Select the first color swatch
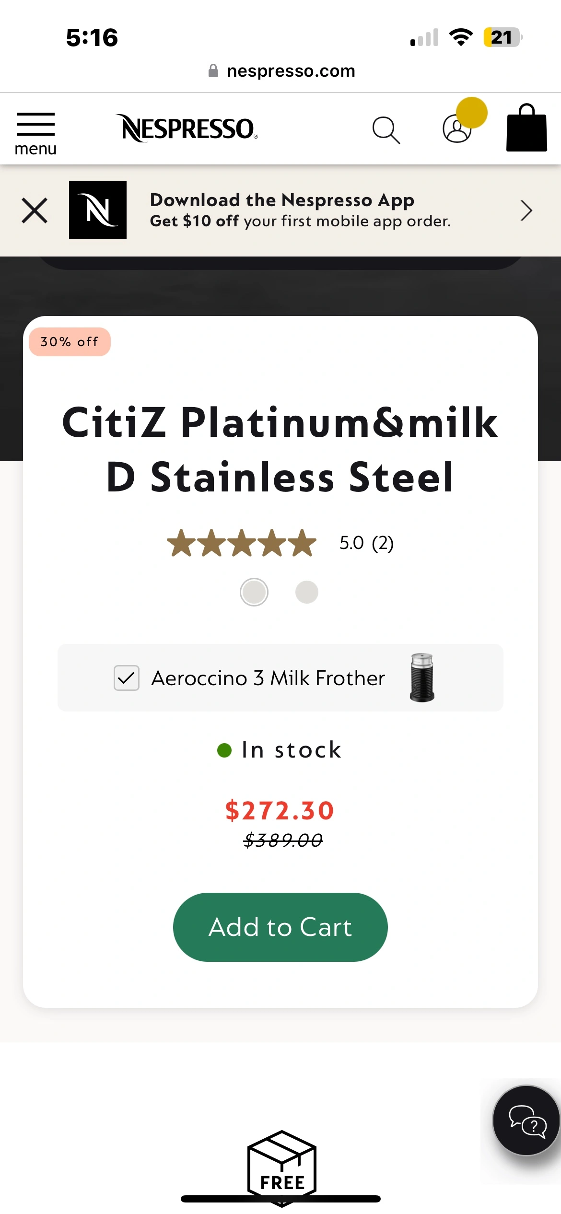561x1214 pixels. (x=254, y=592)
